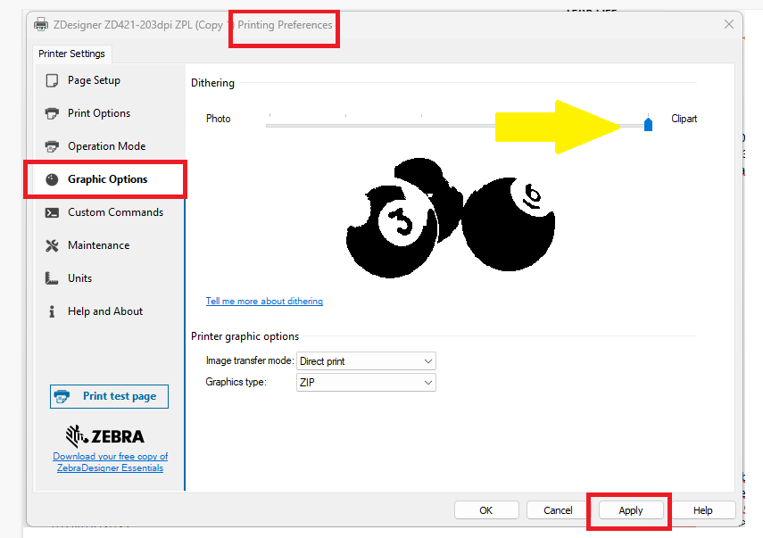Switch to the Printer Settings tab
763x538 pixels.
(72, 54)
